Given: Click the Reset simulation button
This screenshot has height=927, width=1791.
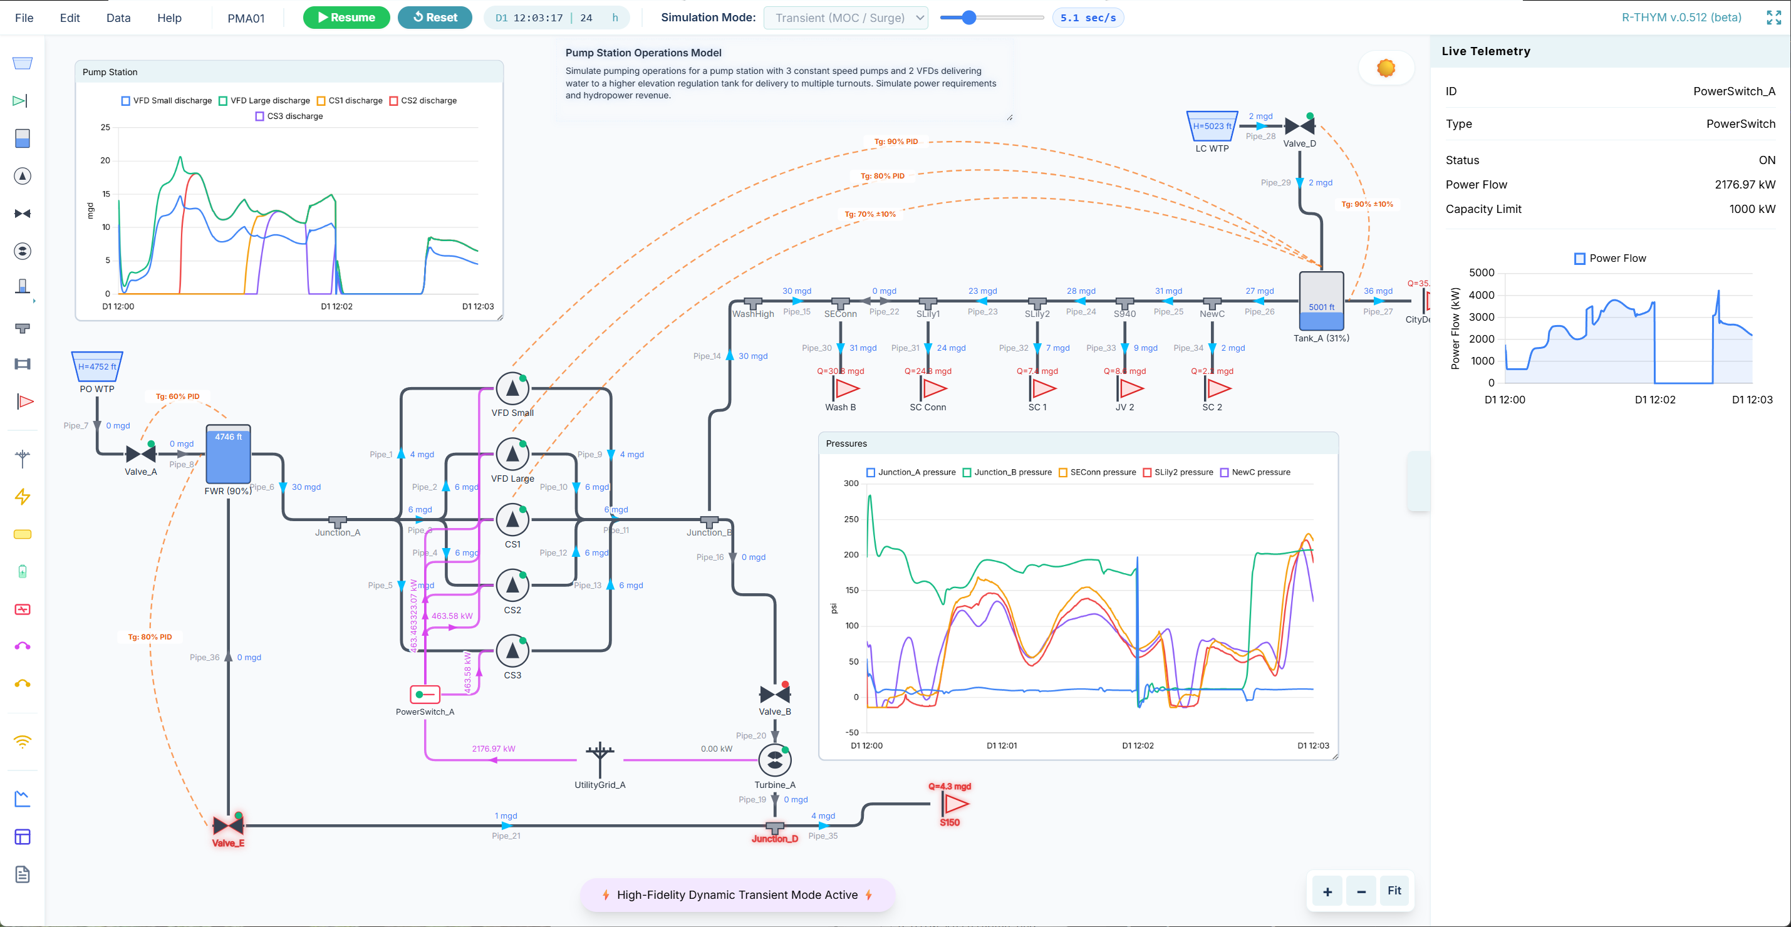Looking at the screenshot, I should point(435,18).
